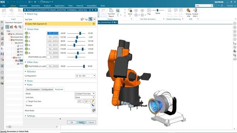Click the J1 axis slider handle
Image resolution: width=237 pixels, height=133 pixels.
tap(80, 33)
